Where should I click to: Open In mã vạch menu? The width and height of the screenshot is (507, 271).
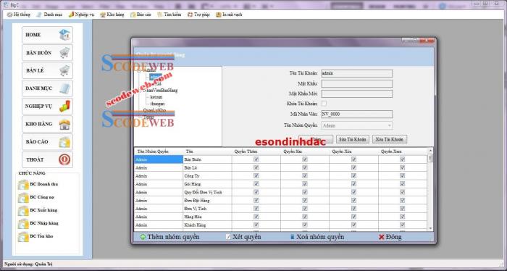click(x=229, y=14)
